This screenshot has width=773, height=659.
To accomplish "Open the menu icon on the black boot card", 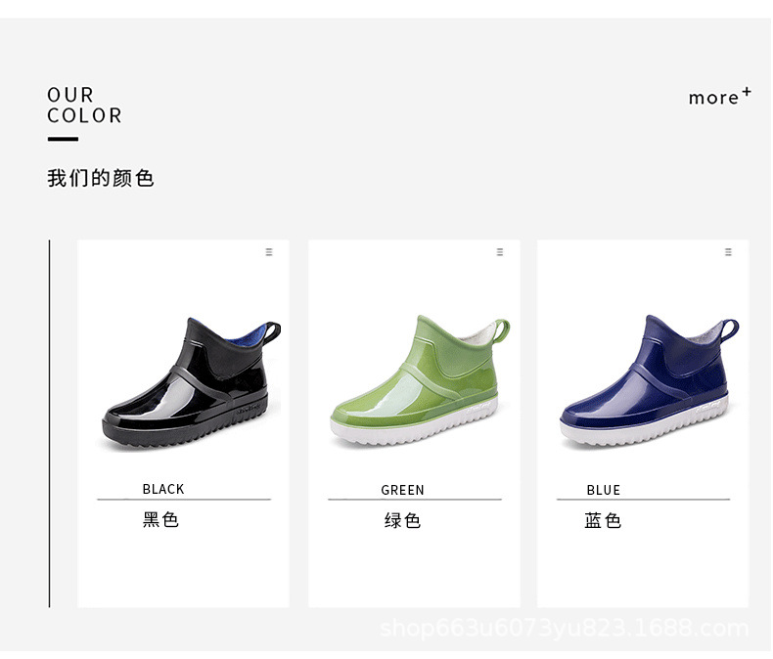I will pos(269,252).
